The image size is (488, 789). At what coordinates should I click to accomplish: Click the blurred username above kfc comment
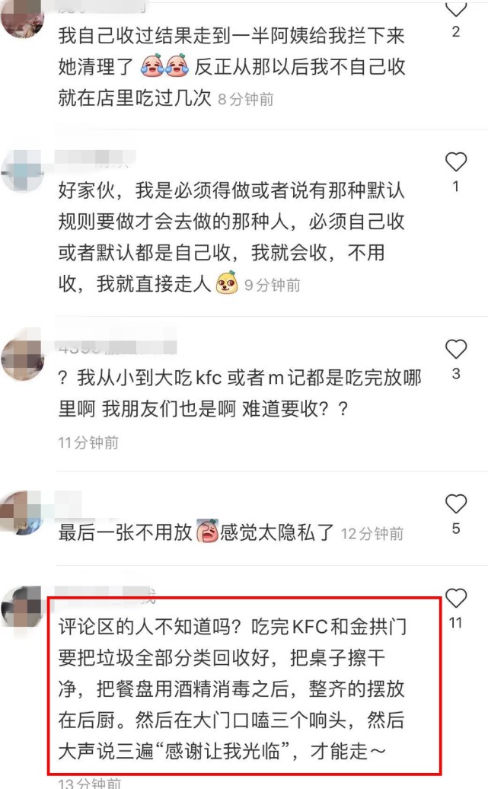pos(116,347)
